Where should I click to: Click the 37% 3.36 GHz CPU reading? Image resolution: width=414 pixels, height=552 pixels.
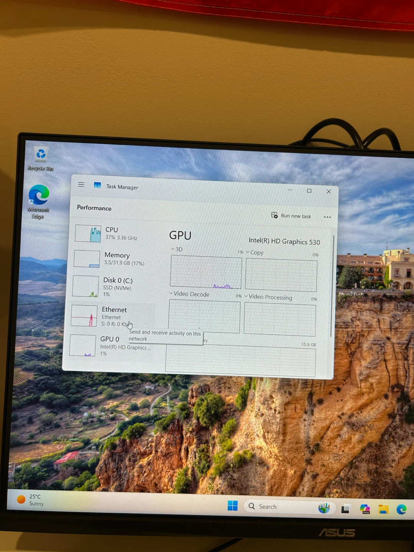click(x=121, y=238)
